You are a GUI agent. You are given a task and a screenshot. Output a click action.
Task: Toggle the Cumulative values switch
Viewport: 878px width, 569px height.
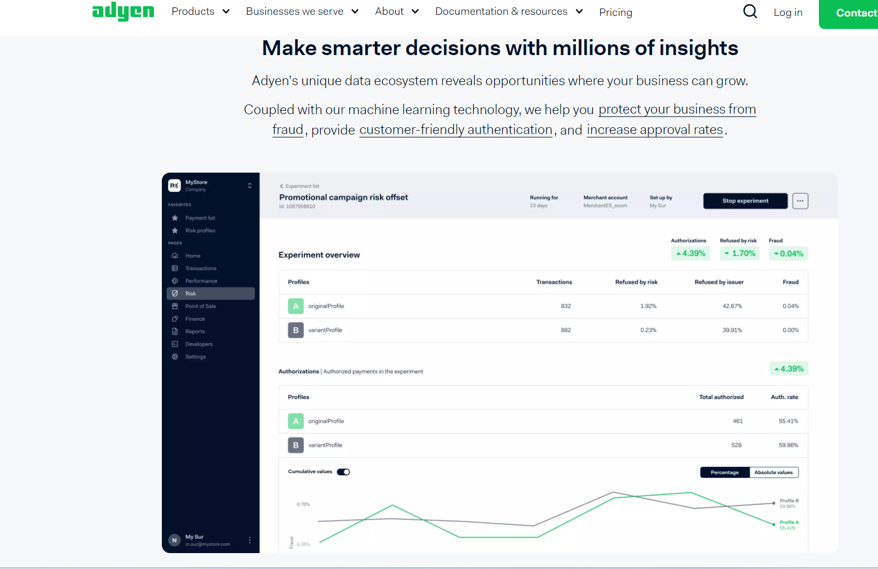(343, 472)
